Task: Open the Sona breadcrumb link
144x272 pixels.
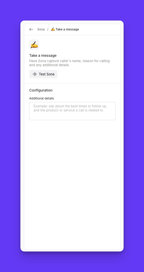Action: (41, 29)
